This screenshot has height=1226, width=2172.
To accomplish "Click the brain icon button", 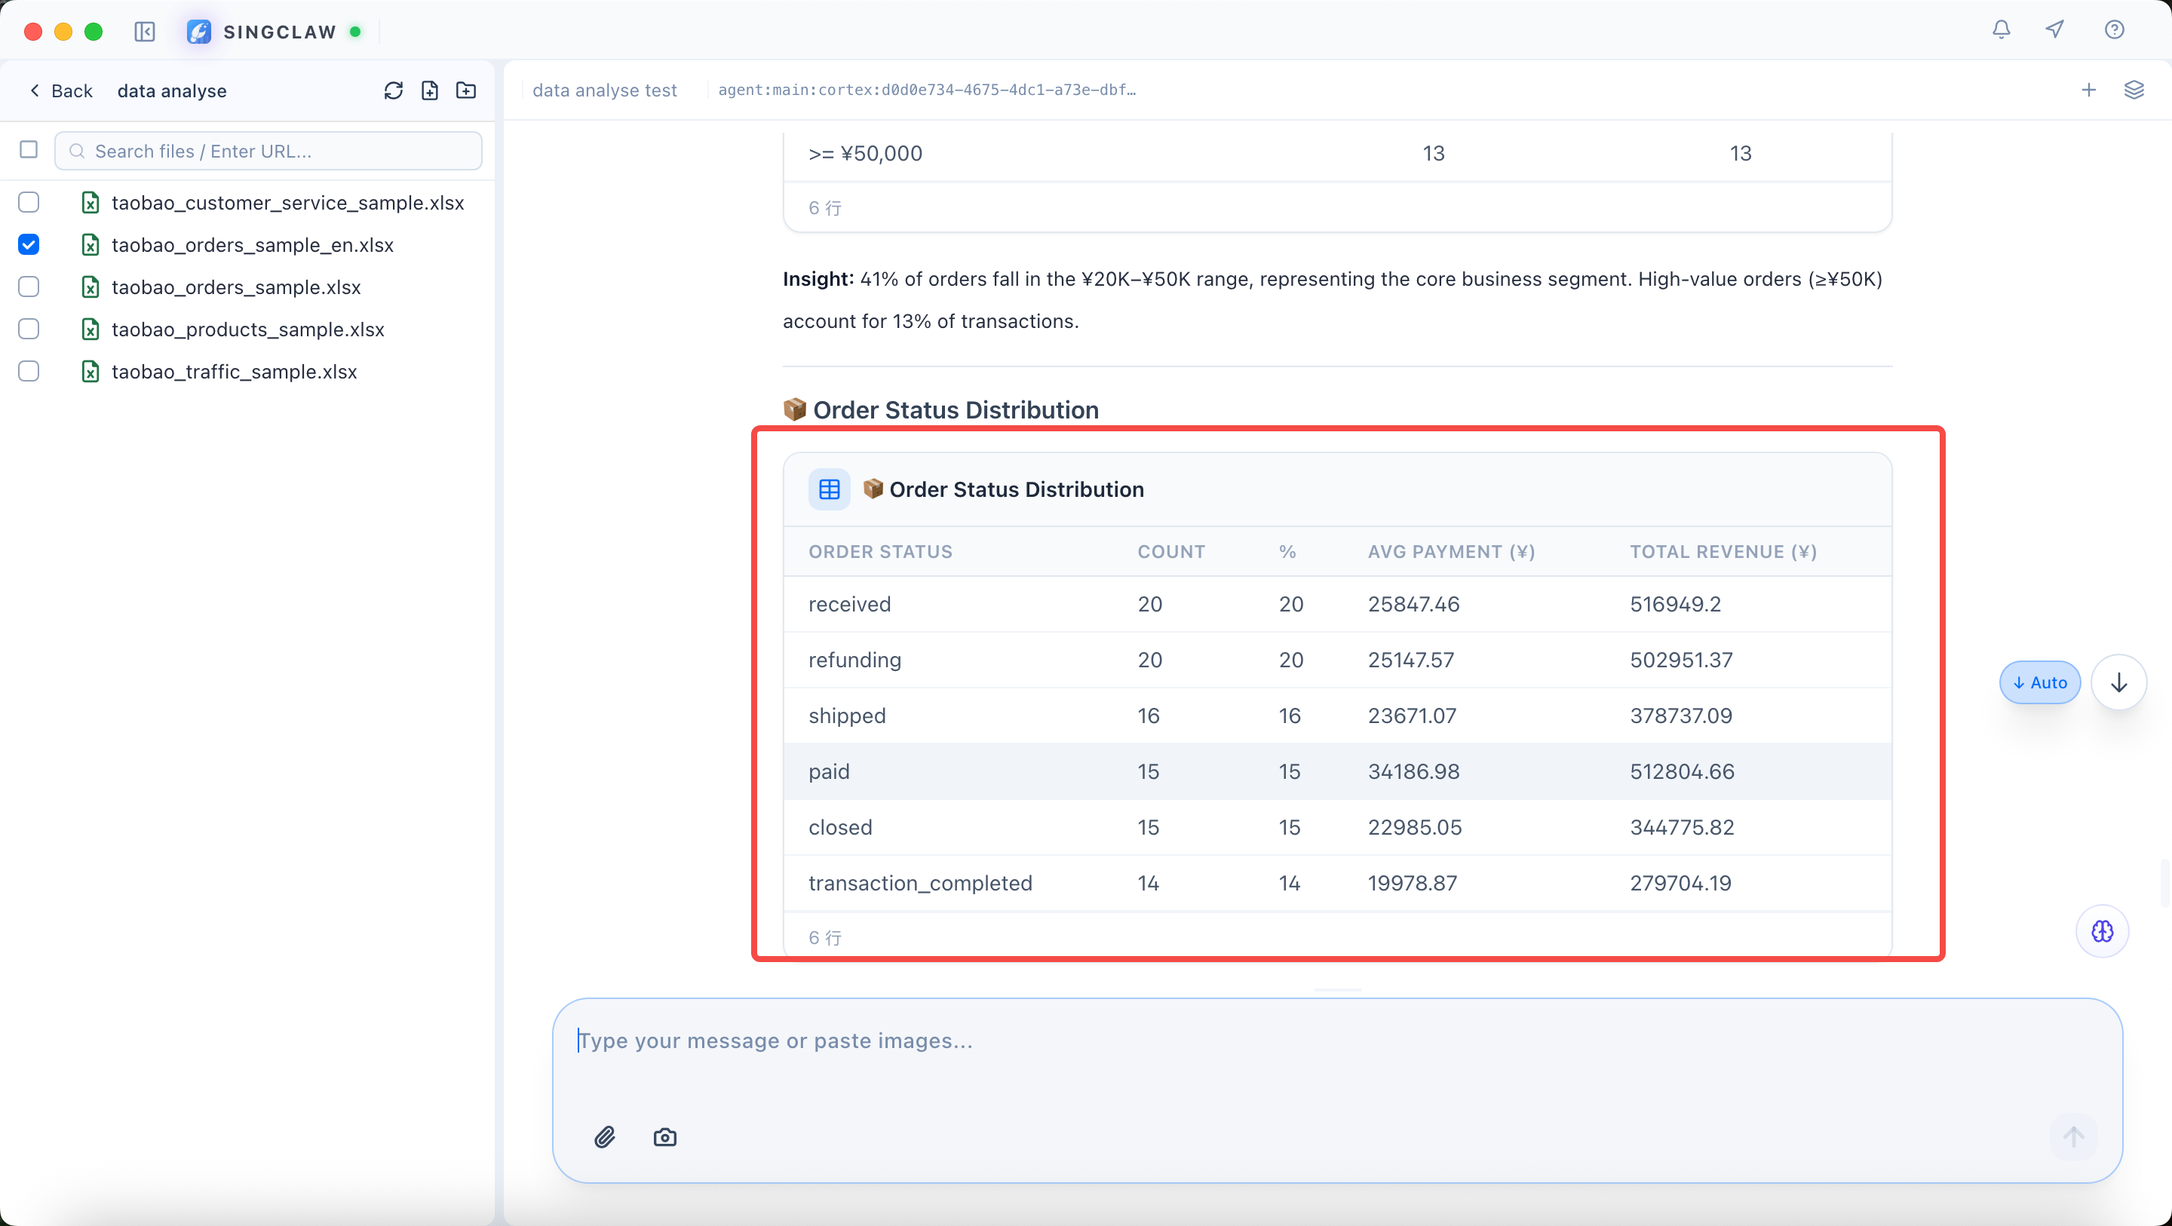I will (2102, 931).
